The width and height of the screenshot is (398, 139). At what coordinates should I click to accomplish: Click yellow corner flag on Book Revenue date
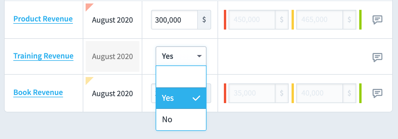pyautogui.click(x=89, y=81)
